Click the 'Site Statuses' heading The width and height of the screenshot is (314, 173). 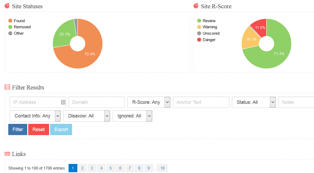click(27, 6)
